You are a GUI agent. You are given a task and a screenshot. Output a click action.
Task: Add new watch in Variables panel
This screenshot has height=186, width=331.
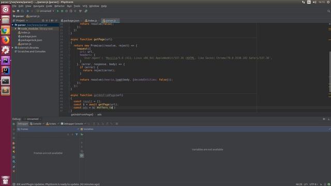[82, 134]
